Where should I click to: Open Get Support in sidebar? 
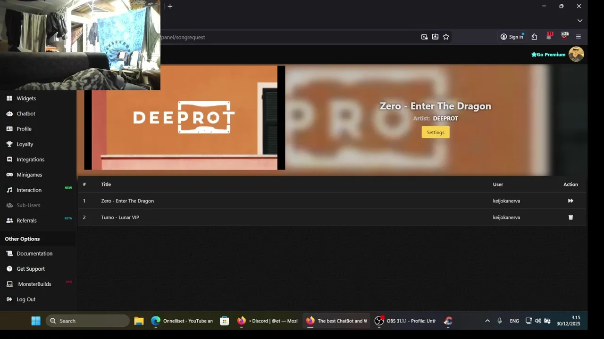(x=31, y=269)
